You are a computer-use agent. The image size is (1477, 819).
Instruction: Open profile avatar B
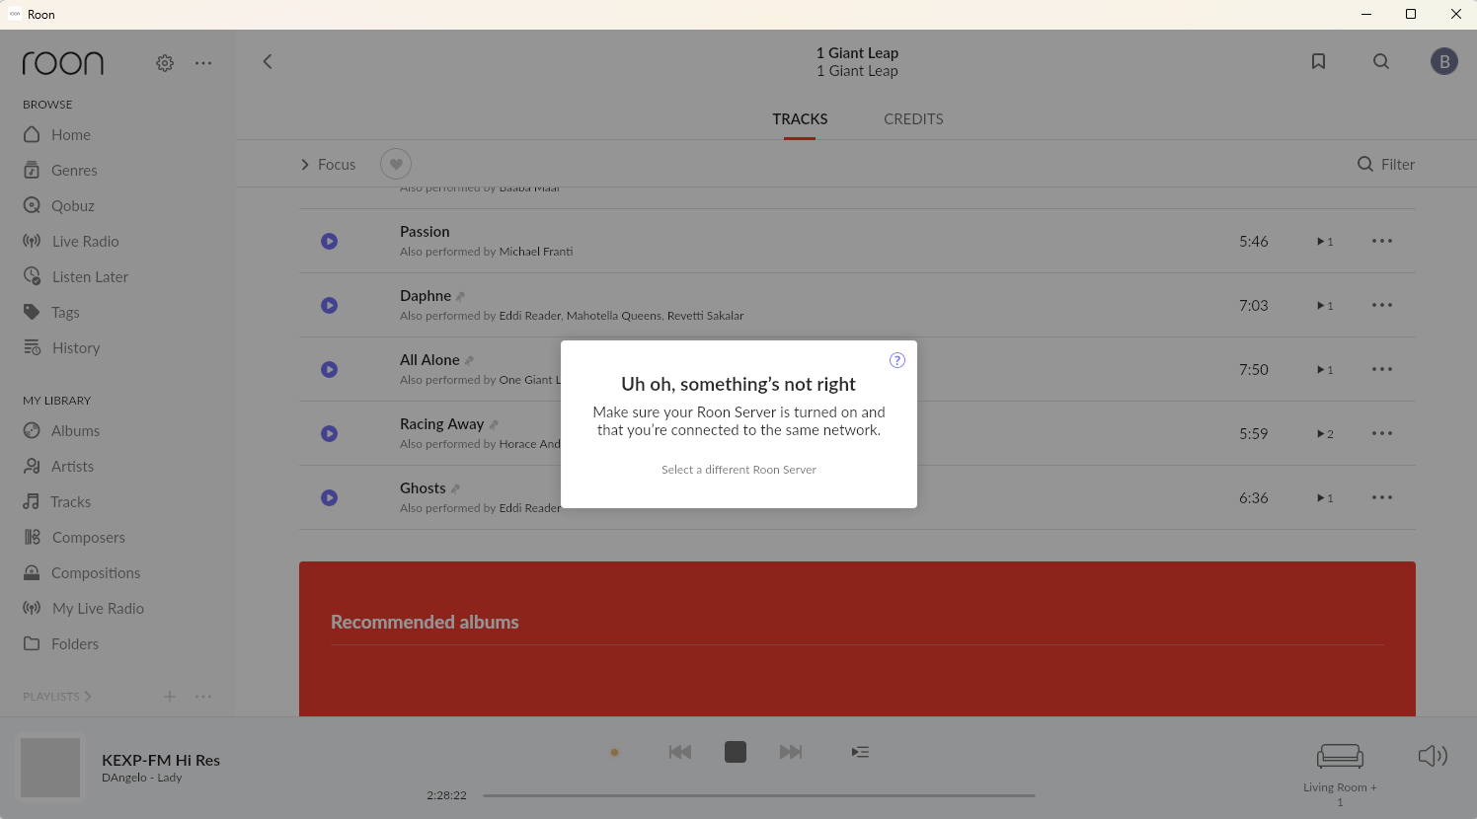1444,61
